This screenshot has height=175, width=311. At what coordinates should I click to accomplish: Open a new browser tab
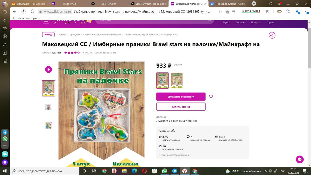click(254, 4)
